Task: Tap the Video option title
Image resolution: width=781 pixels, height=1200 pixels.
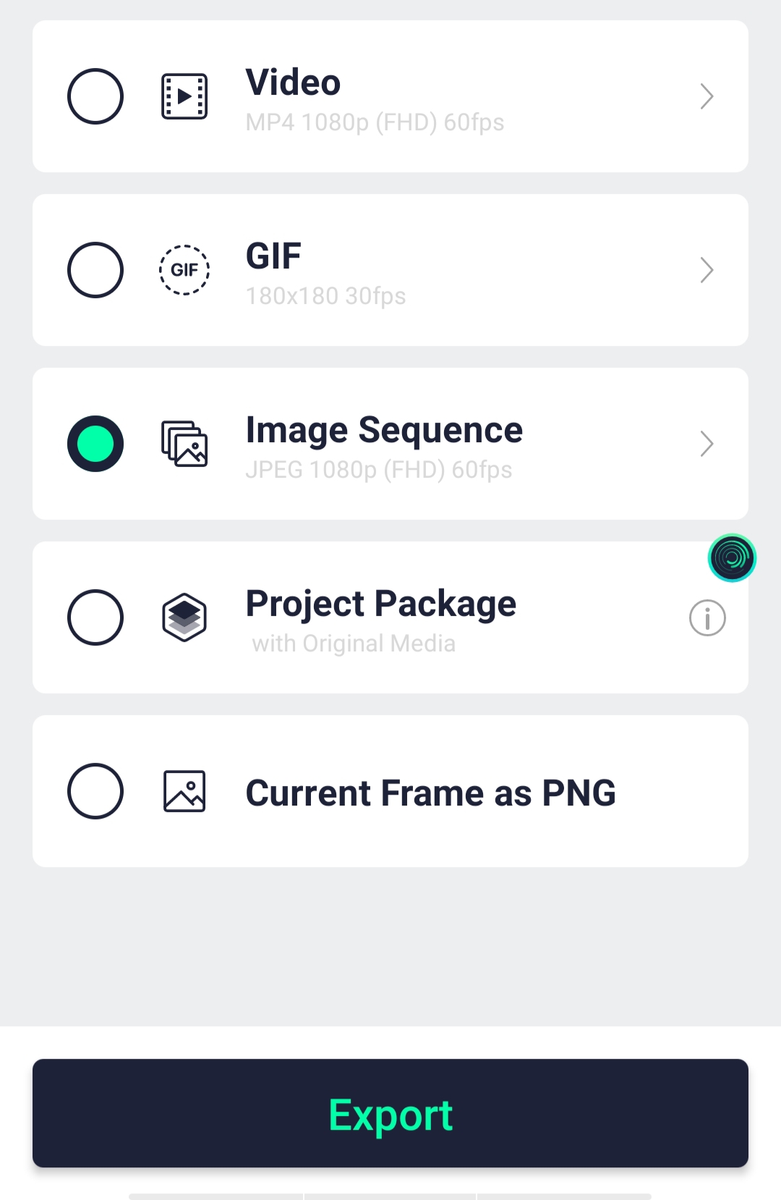Action: point(293,83)
